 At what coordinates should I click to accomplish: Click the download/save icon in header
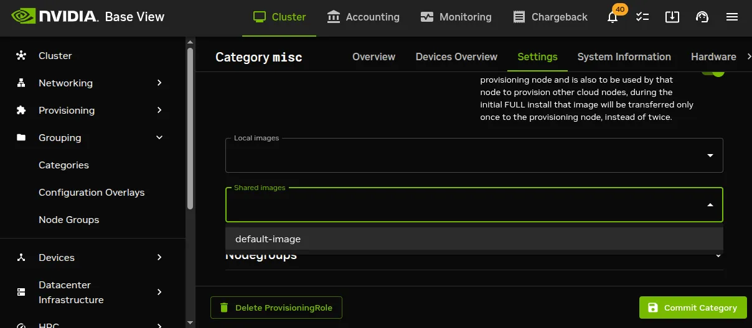point(672,17)
